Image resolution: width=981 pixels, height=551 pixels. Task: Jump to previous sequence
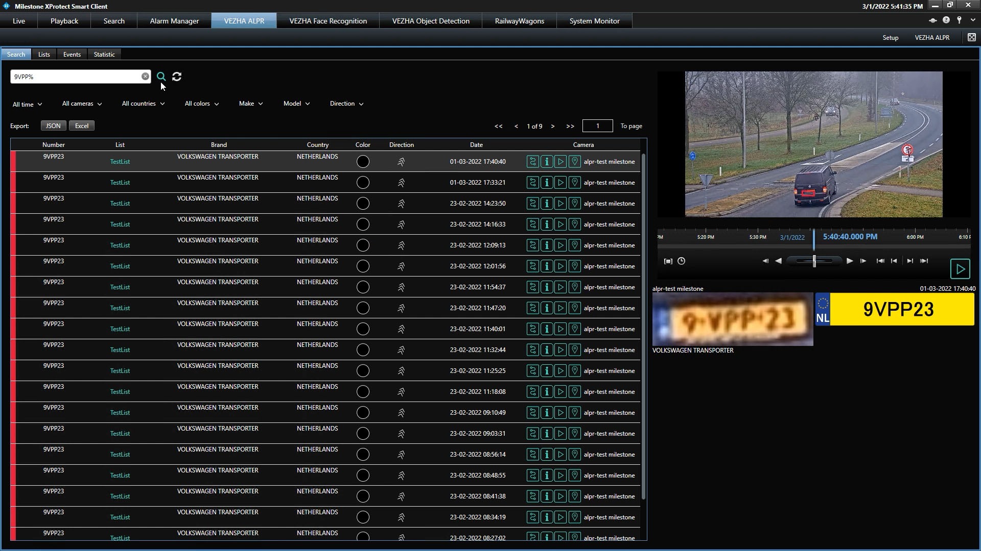tap(894, 261)
